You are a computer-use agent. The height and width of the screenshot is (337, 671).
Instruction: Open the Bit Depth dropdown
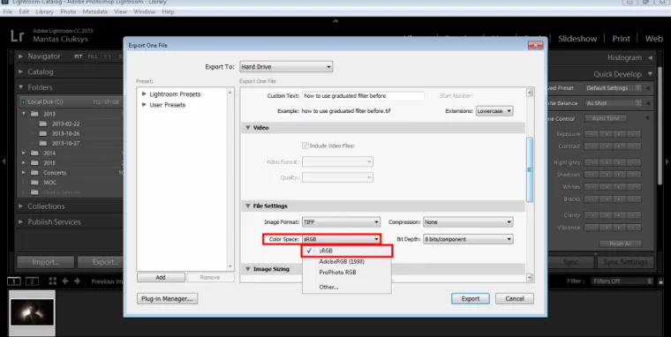tap(468, 239)
